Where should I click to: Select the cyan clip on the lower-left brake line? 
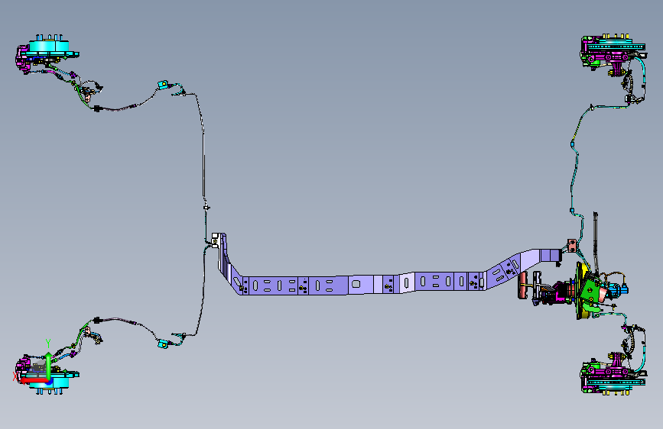(163, 344)
